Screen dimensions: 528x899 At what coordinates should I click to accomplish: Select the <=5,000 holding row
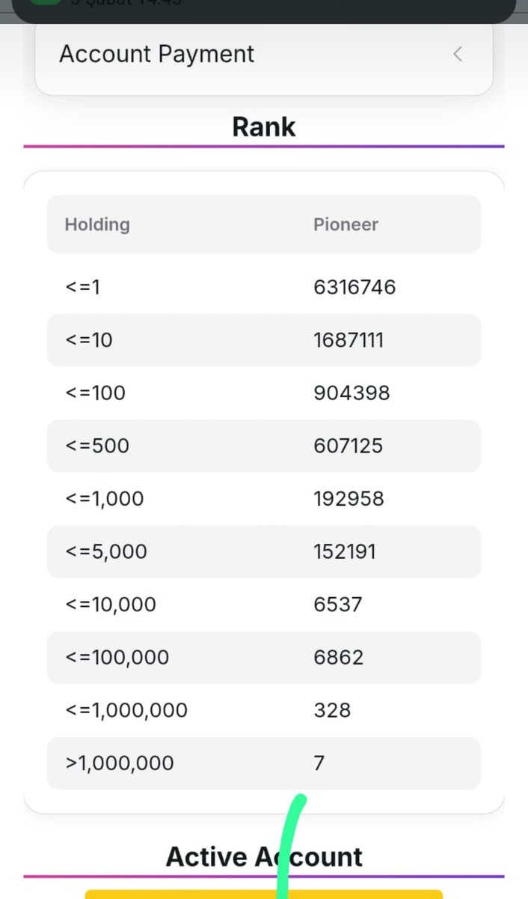pos(264,551)
